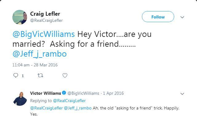The width and height of the screenshot is (197, 119).
Task: Open @BigVicWilliams mention in main tweet
Action: pyautogui.click(x=44, y=34)
